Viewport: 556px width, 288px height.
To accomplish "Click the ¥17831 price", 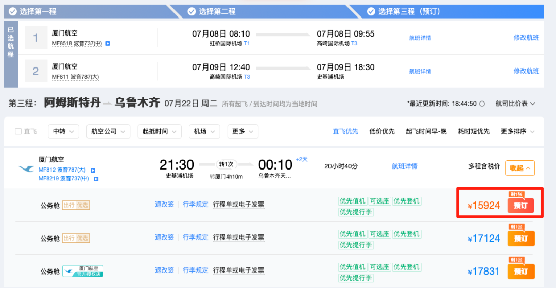I will (x=484, y=272).
